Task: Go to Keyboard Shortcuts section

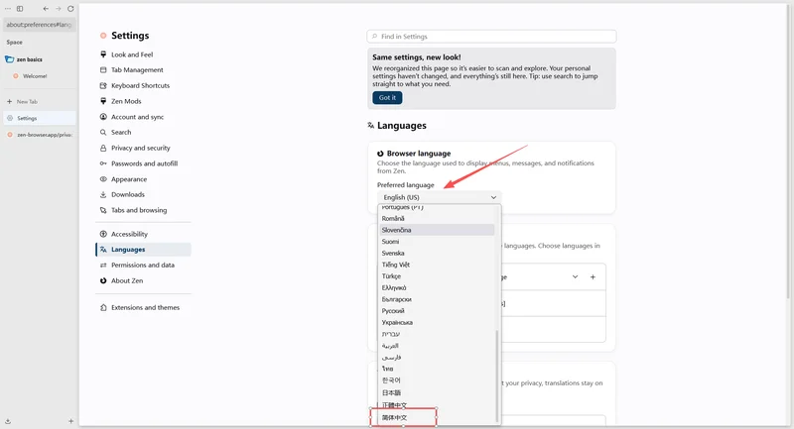Action: coord(140,85)
